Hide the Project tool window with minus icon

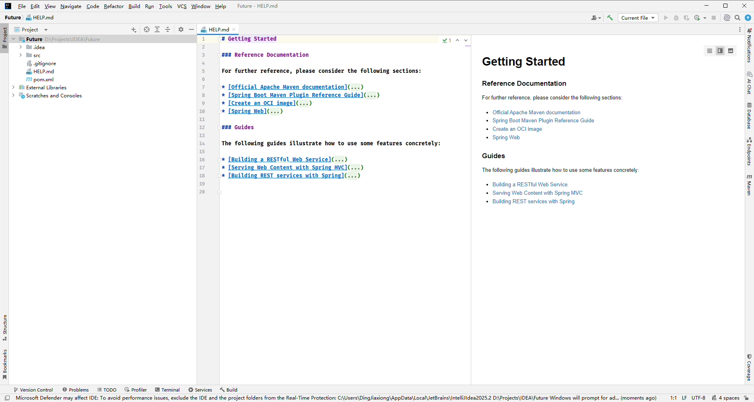coord(191,29)
